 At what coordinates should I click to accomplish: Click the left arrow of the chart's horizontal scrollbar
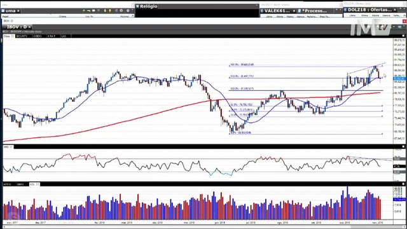(x=4, y=227)
